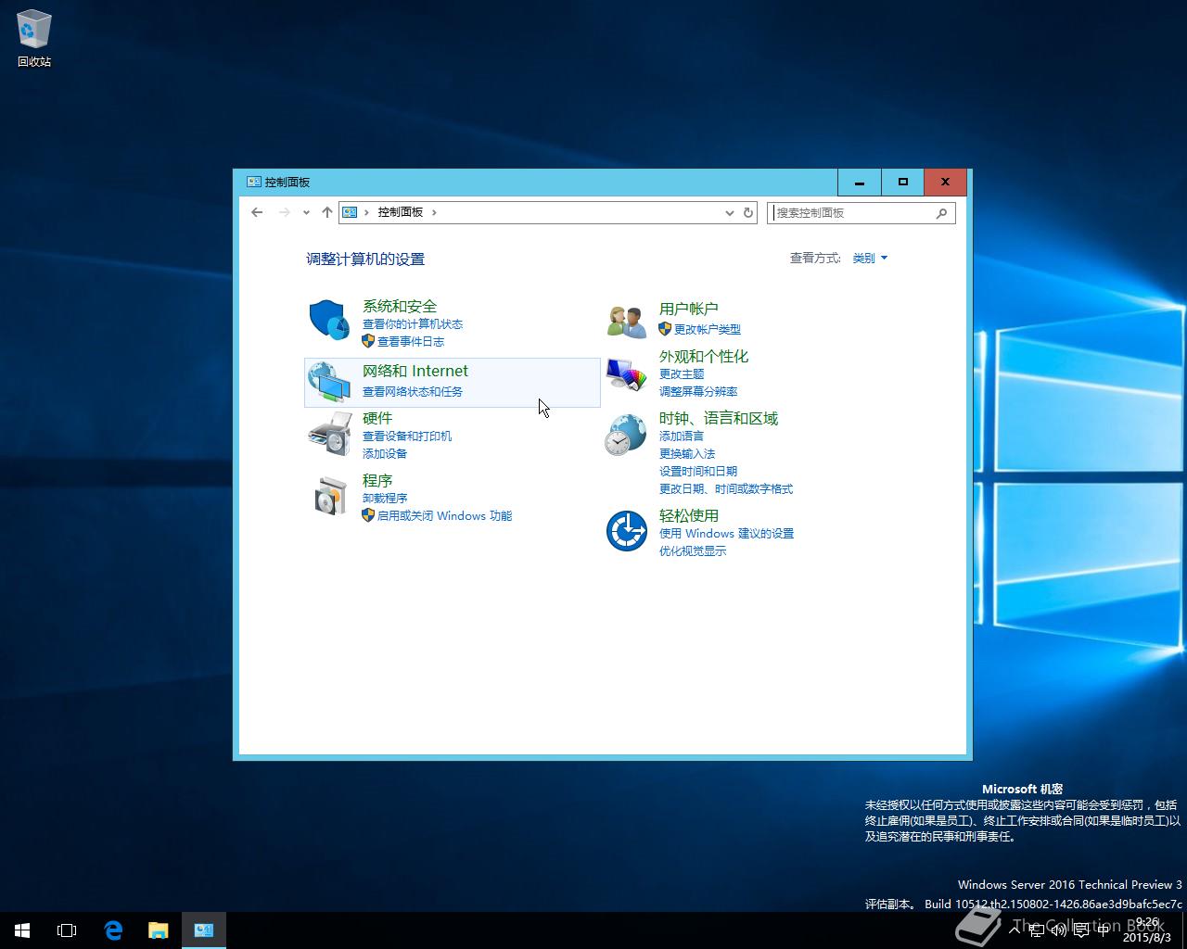The height and width of the screenshot is (949, 1187).
Task: Click the chevron before 控制面板 in address bar
Action: (367, 212)
